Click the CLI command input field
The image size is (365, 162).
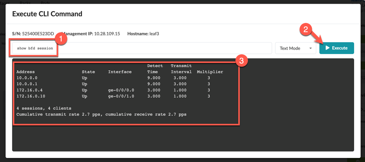tap(142, 48)
